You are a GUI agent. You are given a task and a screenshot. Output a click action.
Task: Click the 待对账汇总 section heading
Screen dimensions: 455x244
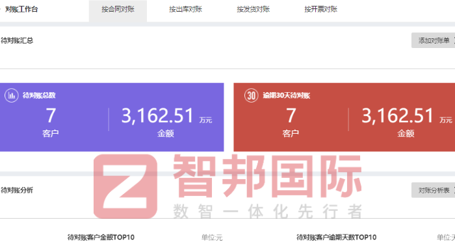[17, 41]
